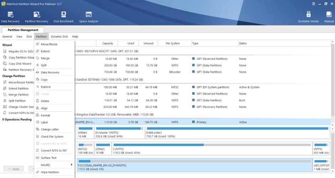Open the Help menu
Viewport: 335px width, 178px height.
(75, 36)
